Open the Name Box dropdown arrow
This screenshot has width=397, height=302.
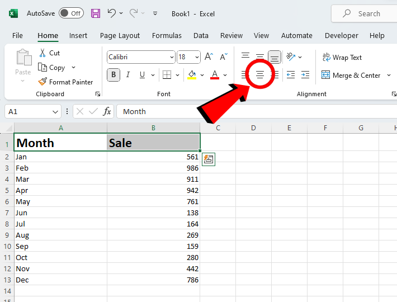pyautogui.click(x=55, y=112)
